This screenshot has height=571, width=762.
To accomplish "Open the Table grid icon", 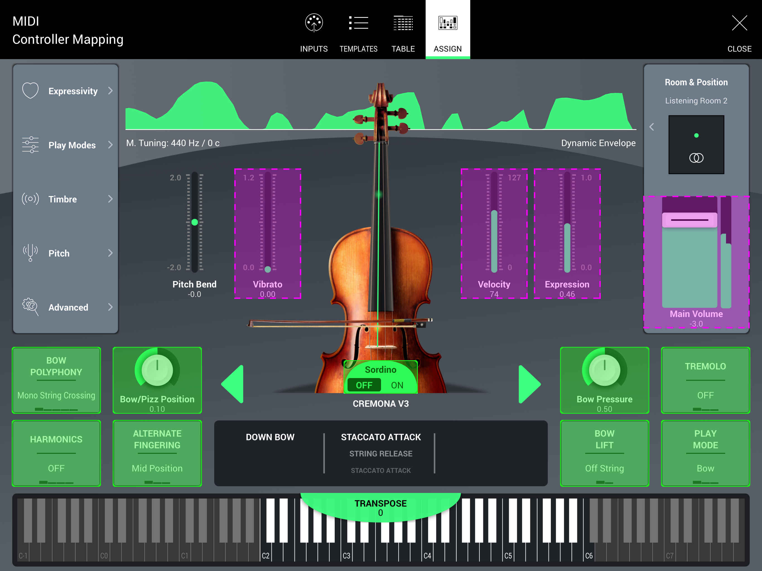I will [x=403, y=23].
